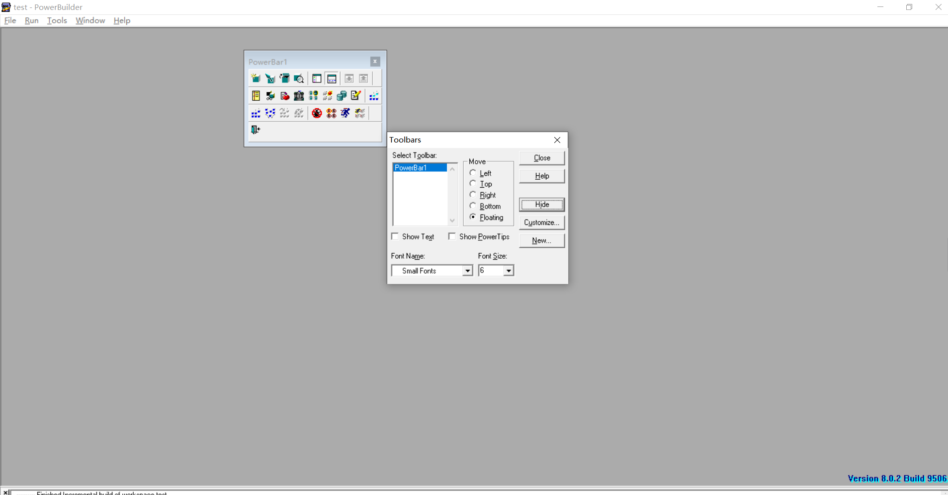Click the Deploy Workspace blue funnel icon
948x495 pixels.
click(270, 113)
